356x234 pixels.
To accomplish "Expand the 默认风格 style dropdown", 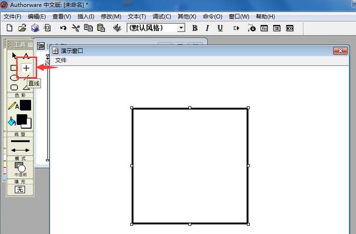I will [181, 28].
